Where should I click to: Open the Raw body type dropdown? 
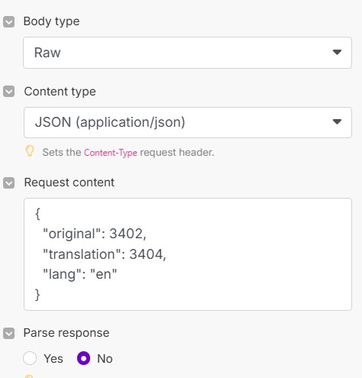point(187,53)
